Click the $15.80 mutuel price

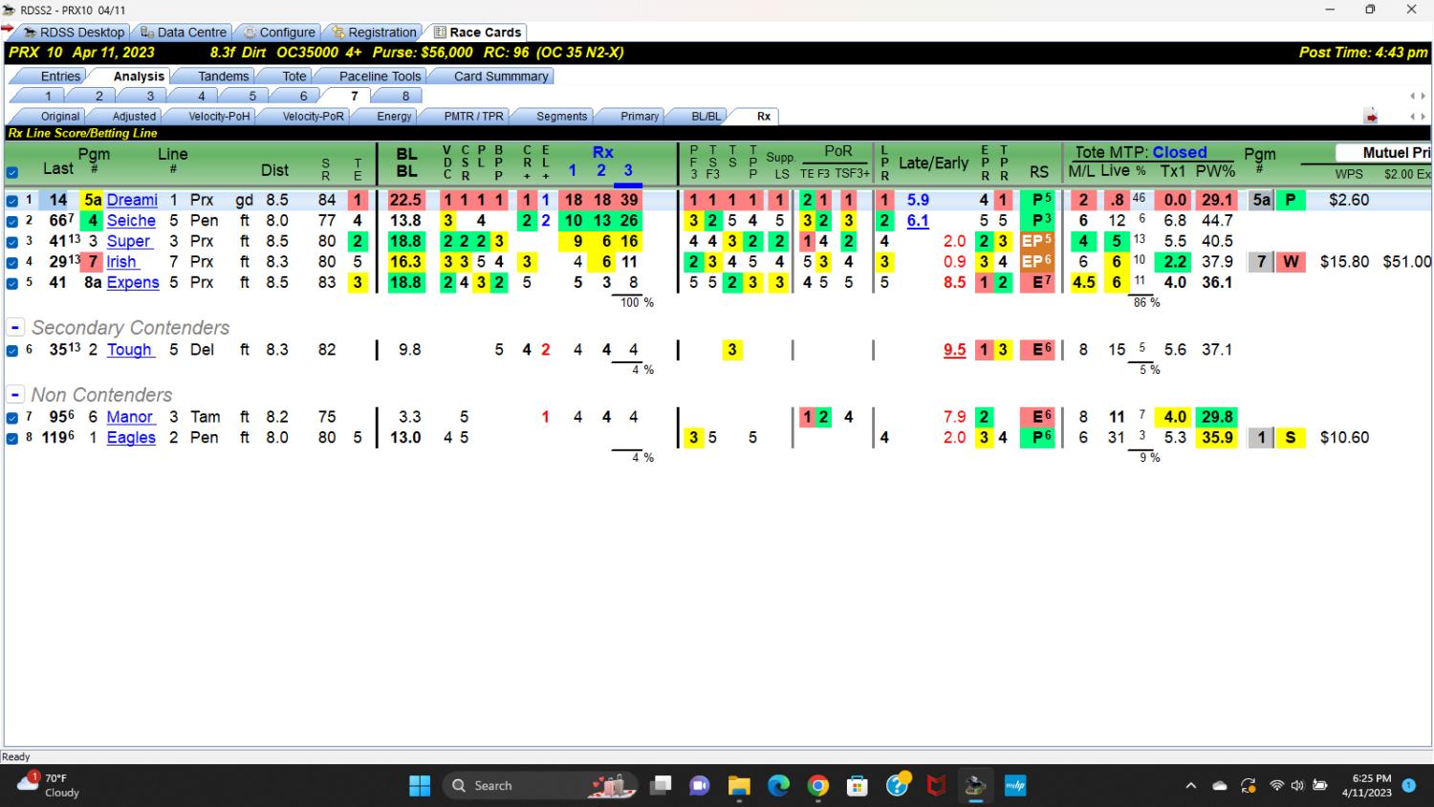pos(1344,262)
